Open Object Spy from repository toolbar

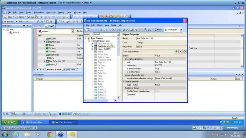(x=145, y=30)
